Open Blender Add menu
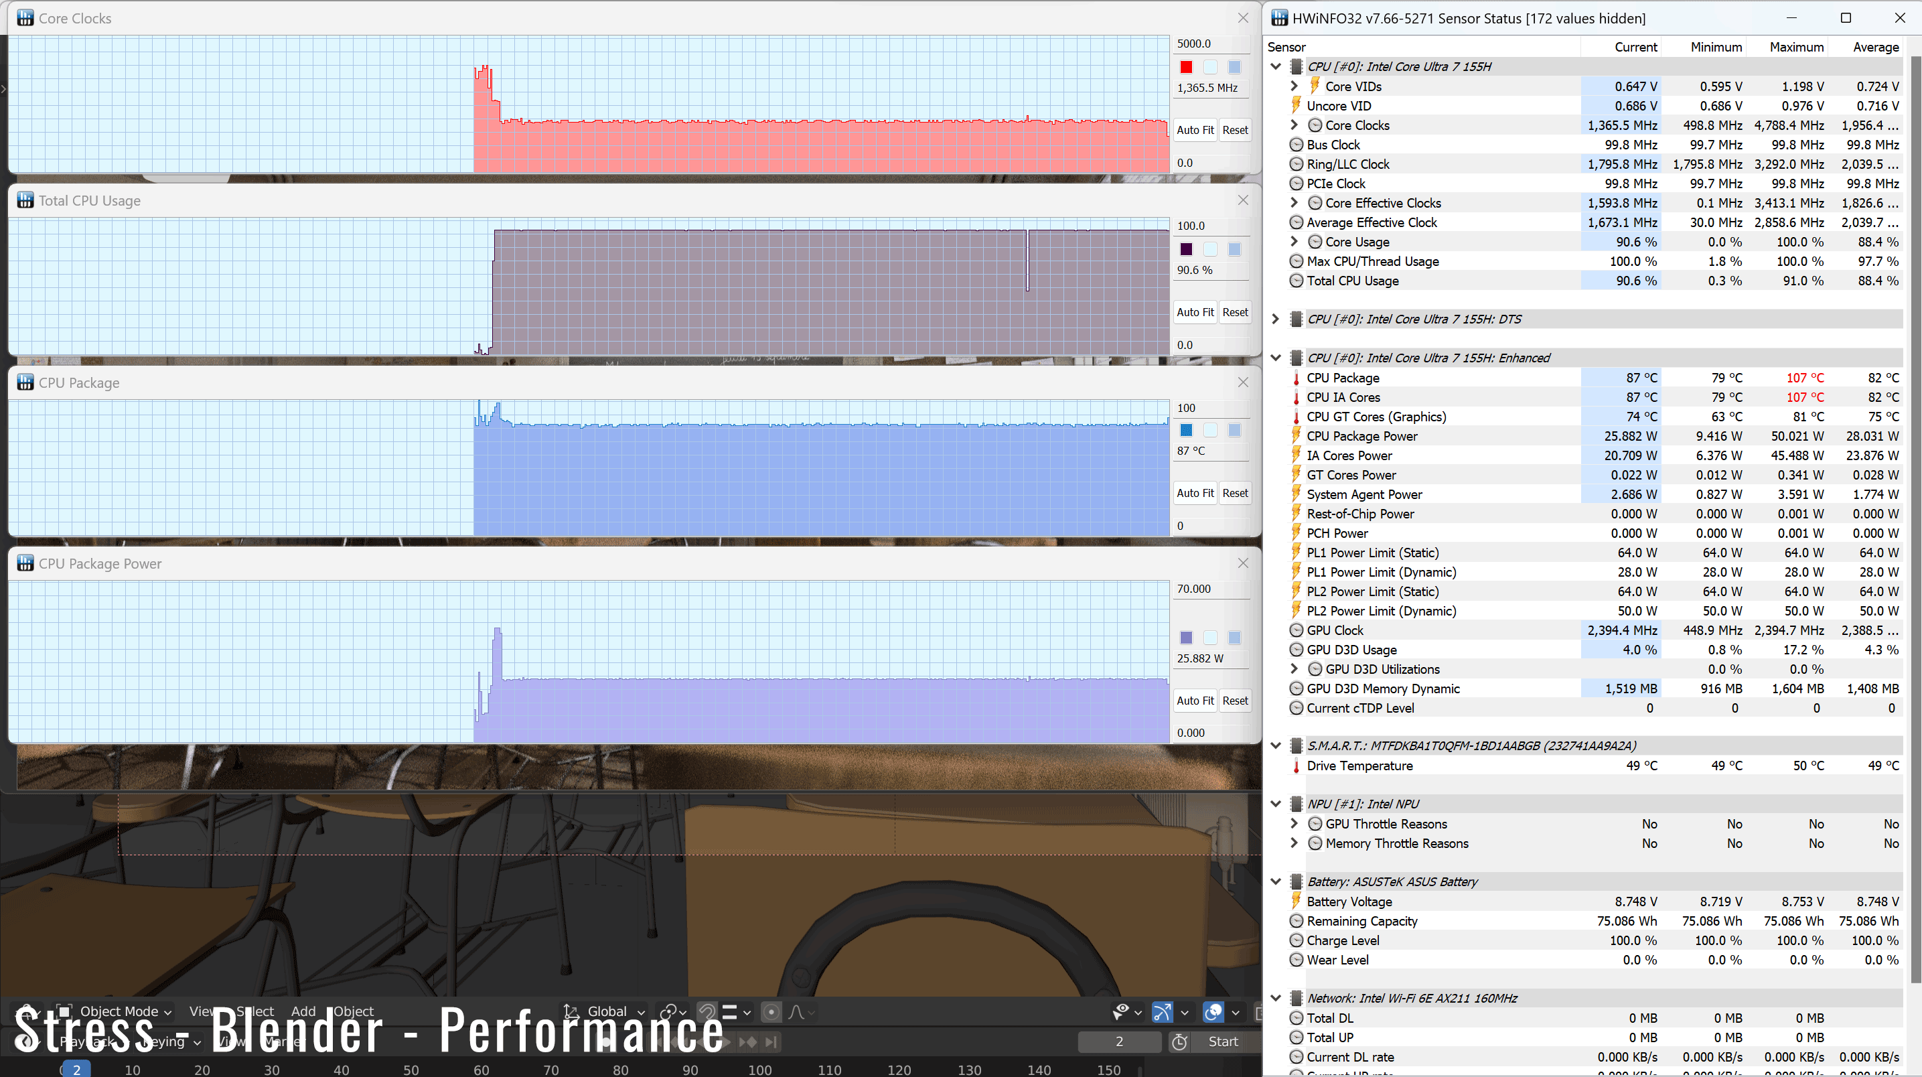Screen dimensions: 1922x1077 tap(303, 1011)
